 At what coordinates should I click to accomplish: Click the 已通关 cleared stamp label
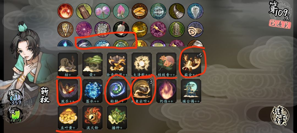coord(280,24)
